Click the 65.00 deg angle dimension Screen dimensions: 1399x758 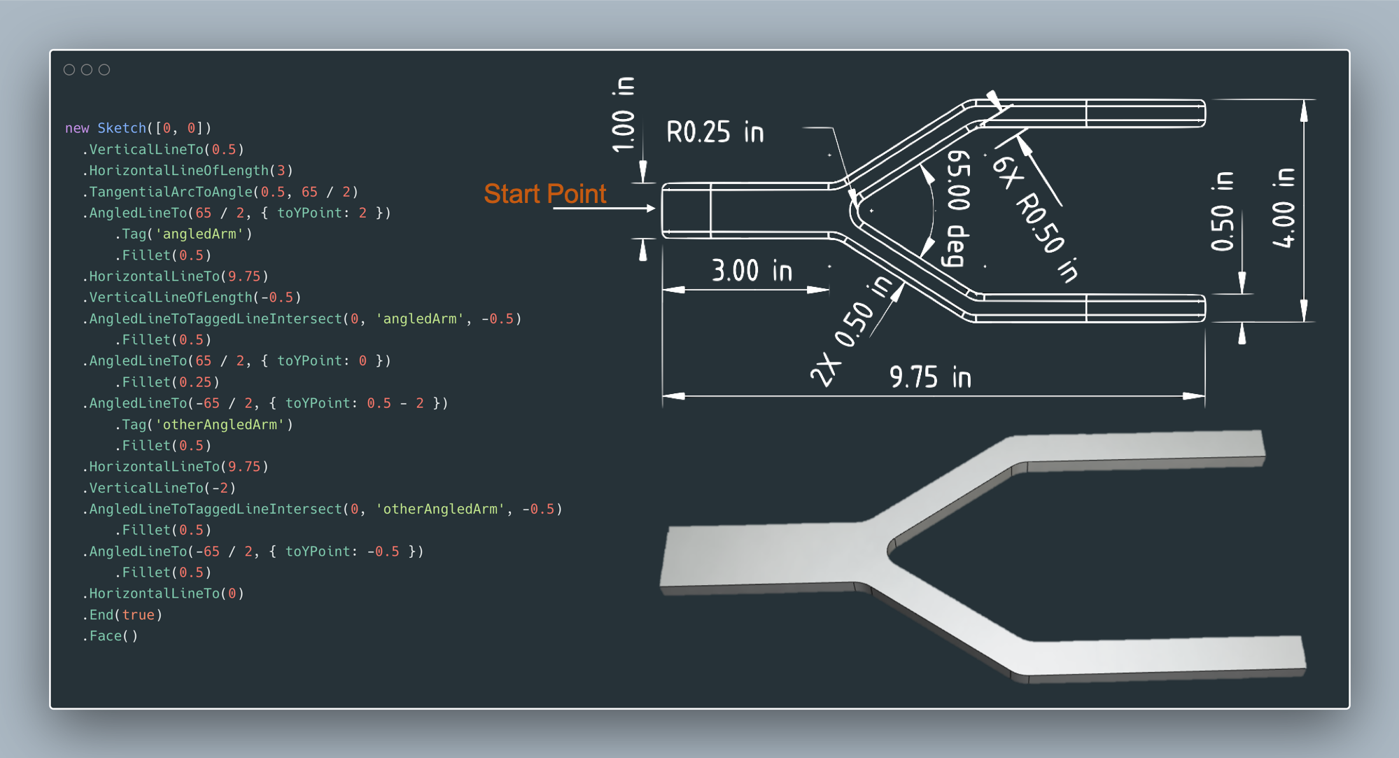(957, 209)
